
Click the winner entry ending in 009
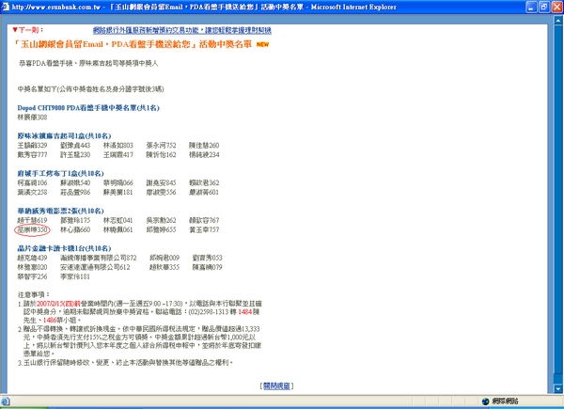[x=164, y=258]
